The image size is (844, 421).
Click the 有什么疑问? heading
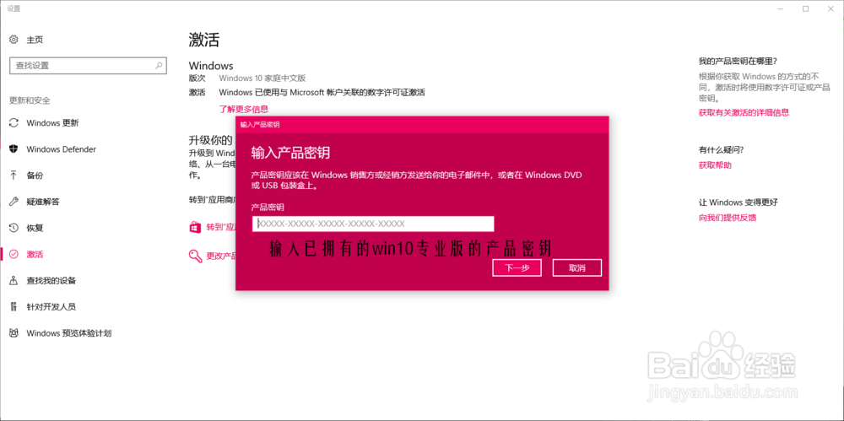(x=722, y=149)
